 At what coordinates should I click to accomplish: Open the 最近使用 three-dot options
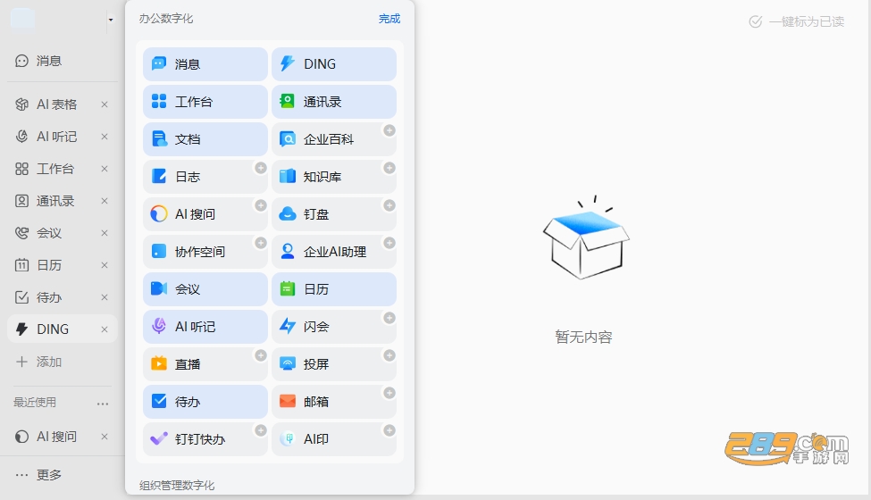(x=103, y=404)
